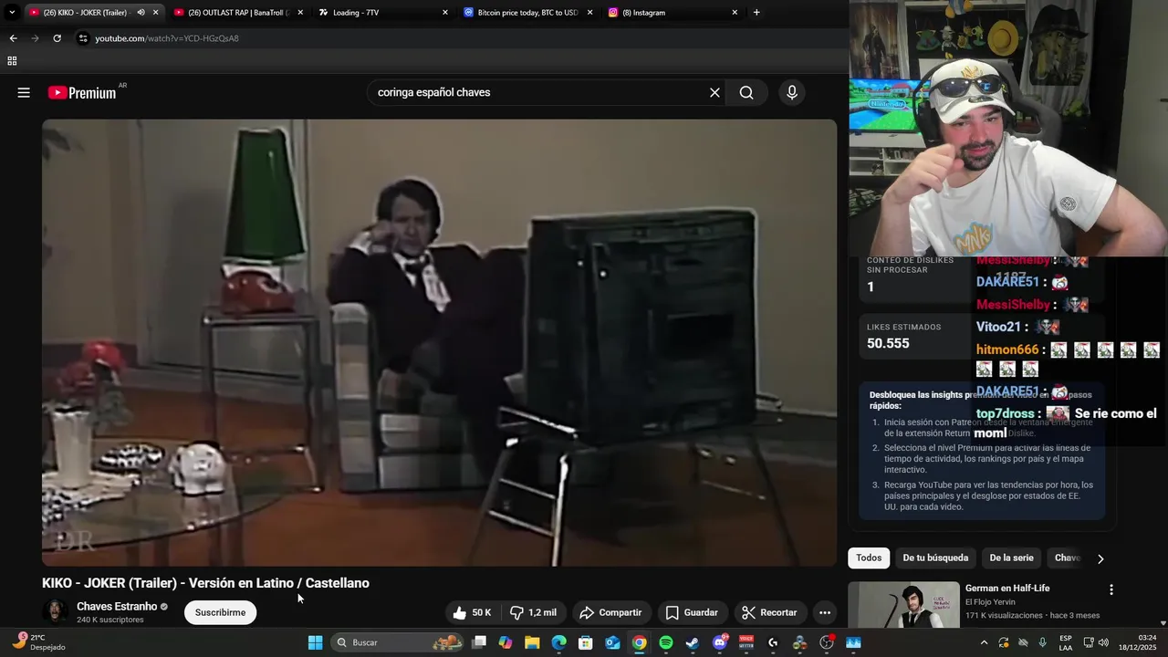This screenshot has width=1168, height=657.
Task: Open German en Half-Life video thumbnail
Action: (903, 605)
